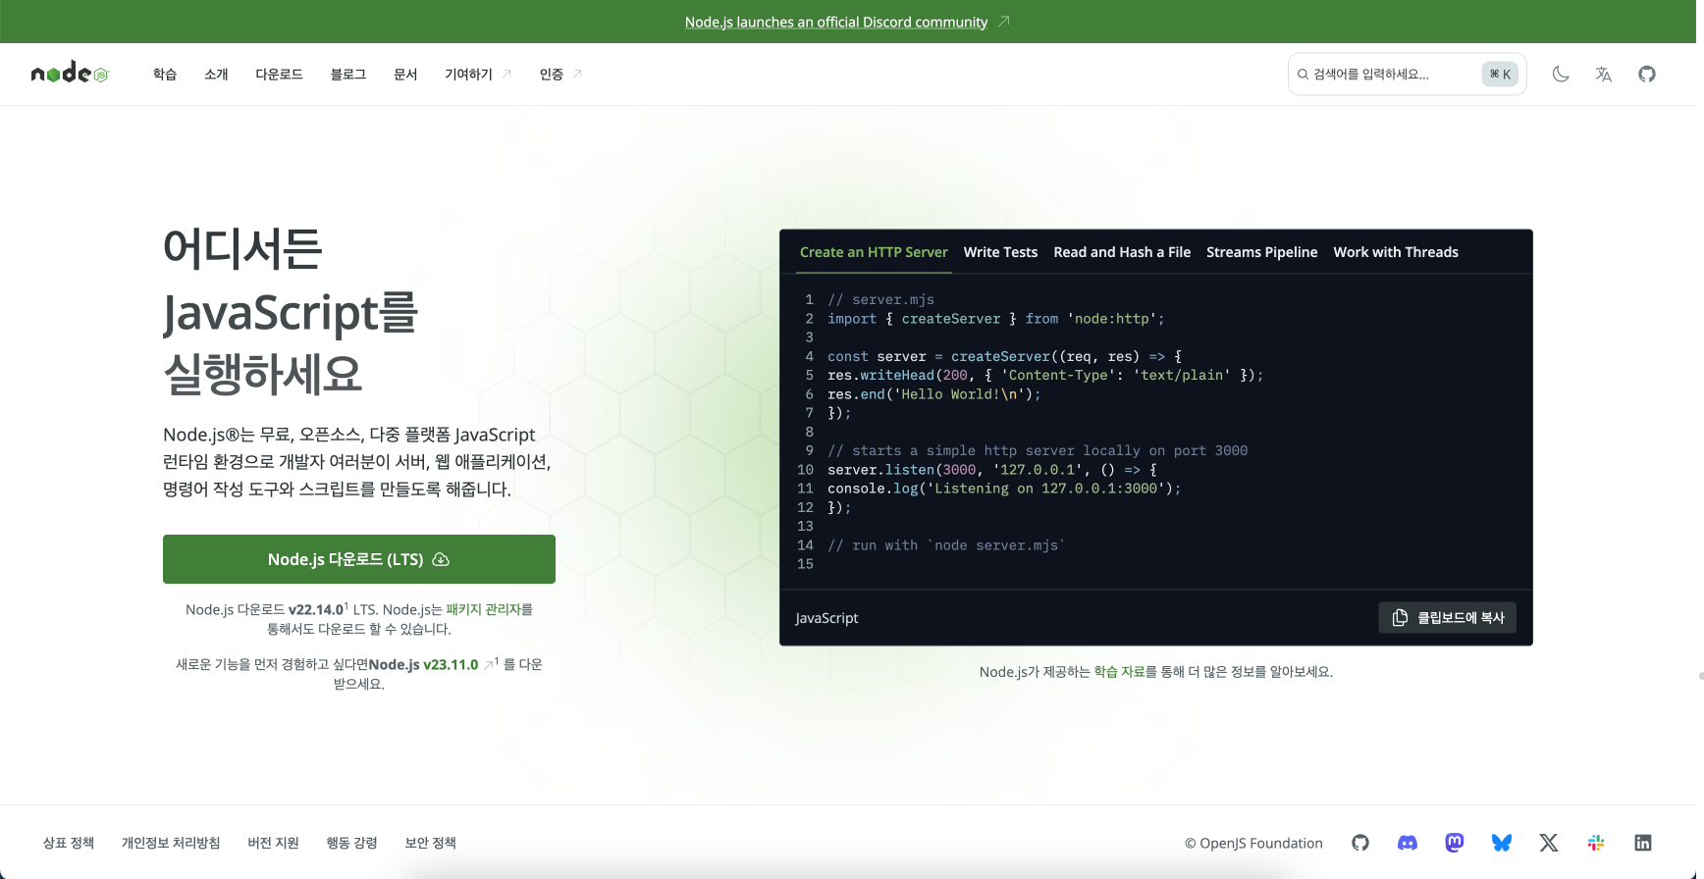Open the language selector icon
This screenshot has width=1704, height=879.
(x=1604, y=75)
